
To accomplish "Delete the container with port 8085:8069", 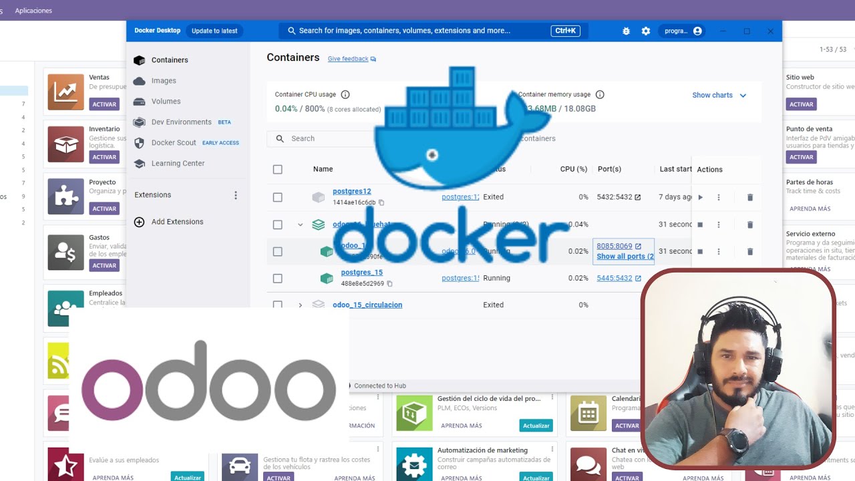I will point(749,252).
